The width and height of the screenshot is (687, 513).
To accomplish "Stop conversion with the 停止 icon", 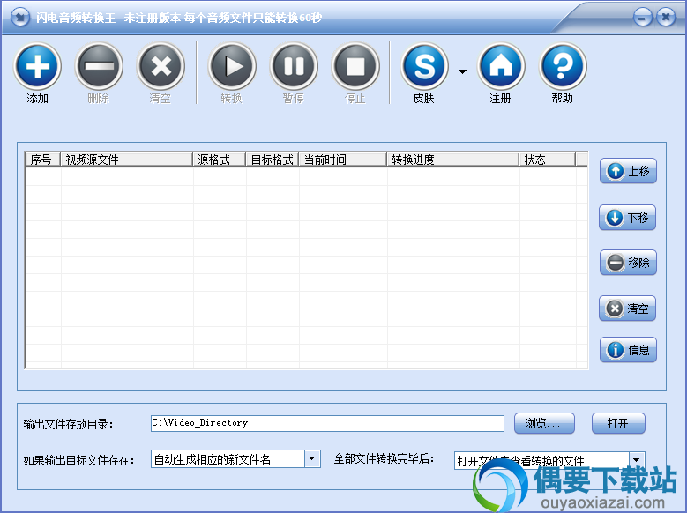I will tap(355, 67).
